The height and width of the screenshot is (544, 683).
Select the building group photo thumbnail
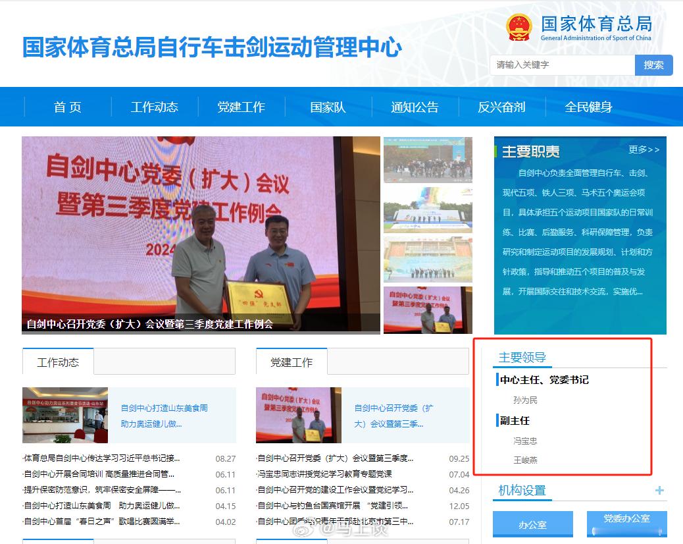point(428,259)
